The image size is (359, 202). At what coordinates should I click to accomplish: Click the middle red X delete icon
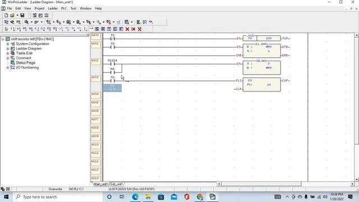pos(134,29)
